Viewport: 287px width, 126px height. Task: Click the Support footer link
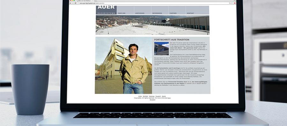pos(158,96)
